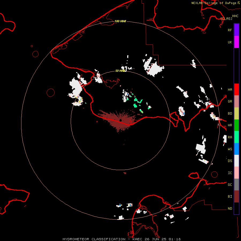Screen dimensions: 241x241
Task: Click the RF purple legend color swatch
Action: [236, 30]
